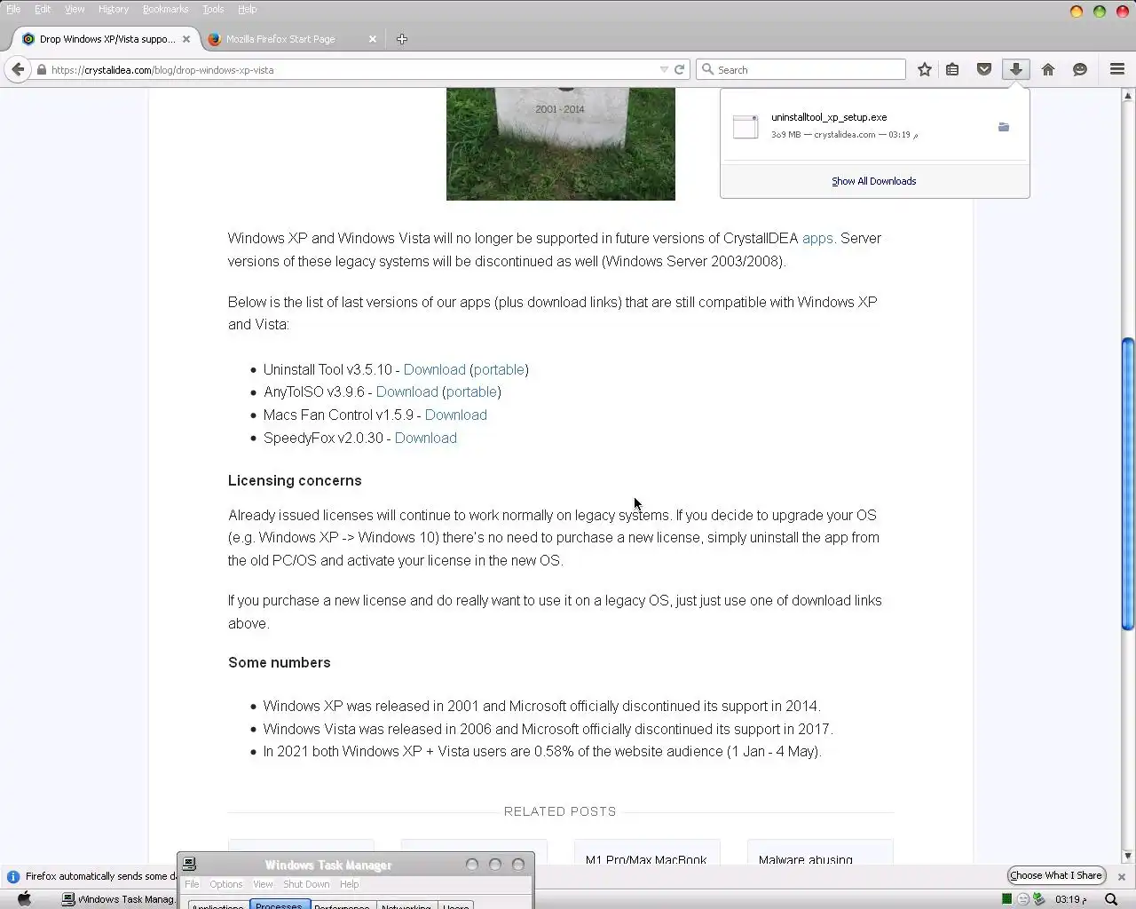Screen dimensions: 1136x909
Task: Click the gravestone 2001-2014 image
Action: click(x=561, y=144)
